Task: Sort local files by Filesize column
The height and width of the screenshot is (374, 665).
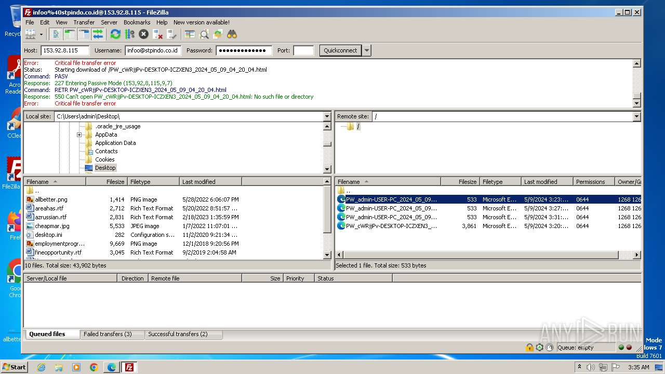Action: (107, 182)
